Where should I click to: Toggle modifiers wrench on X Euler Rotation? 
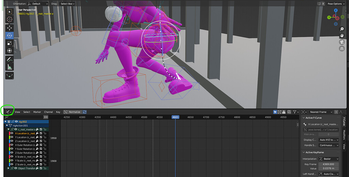coord(37,145)
